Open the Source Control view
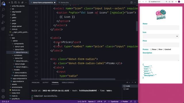This screenshot has width=184, height=103. [3, 16]
